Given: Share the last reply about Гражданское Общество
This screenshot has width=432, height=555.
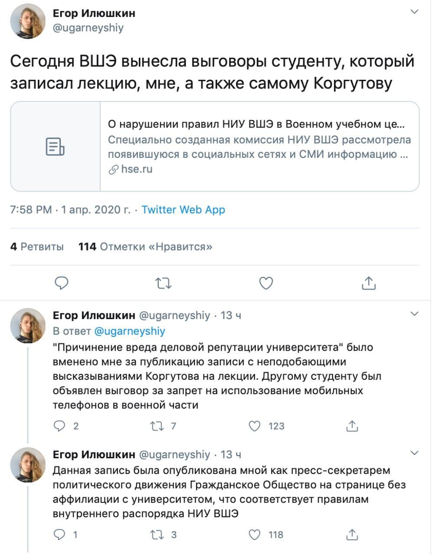Looking at the screenshot, I should [352, 535].
